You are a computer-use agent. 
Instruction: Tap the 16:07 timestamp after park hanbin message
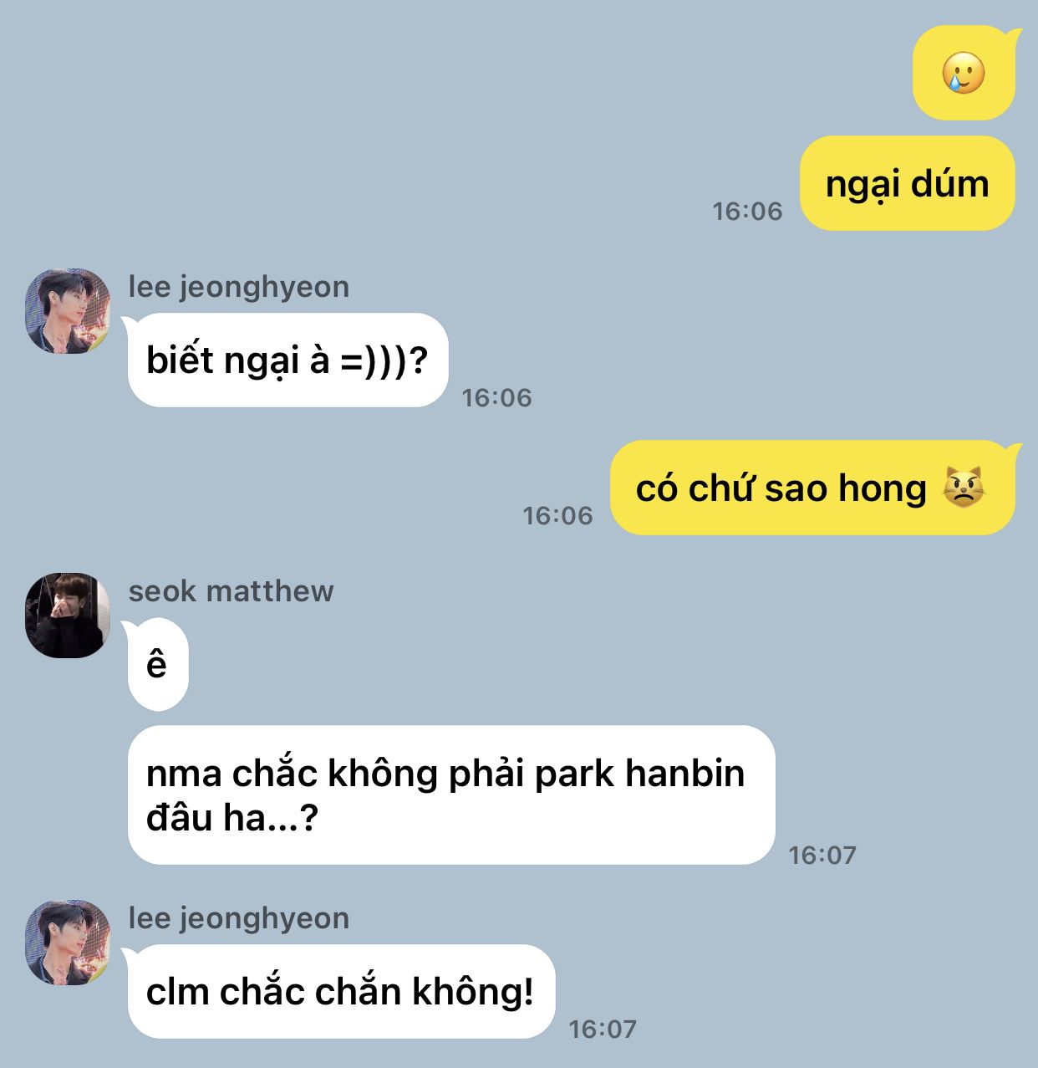pos(823,856)
